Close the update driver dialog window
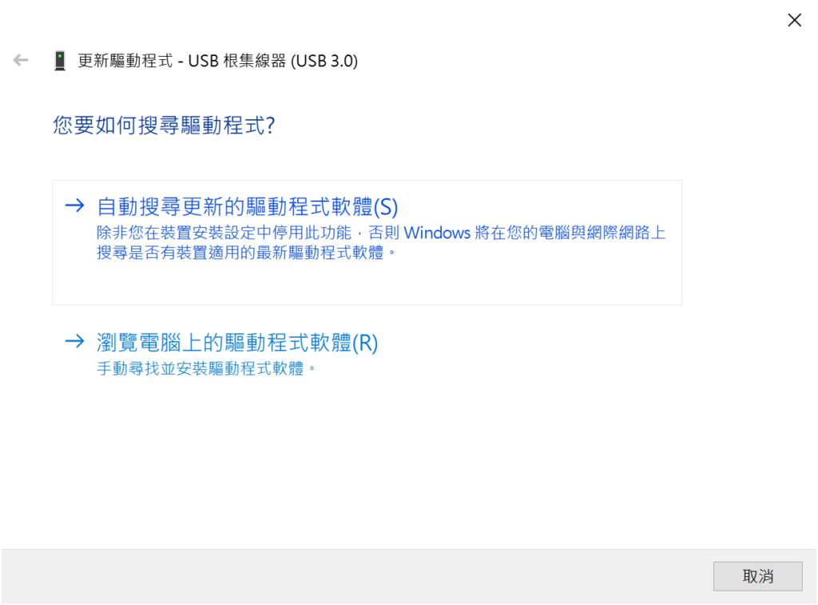 (x=794, y=20)
